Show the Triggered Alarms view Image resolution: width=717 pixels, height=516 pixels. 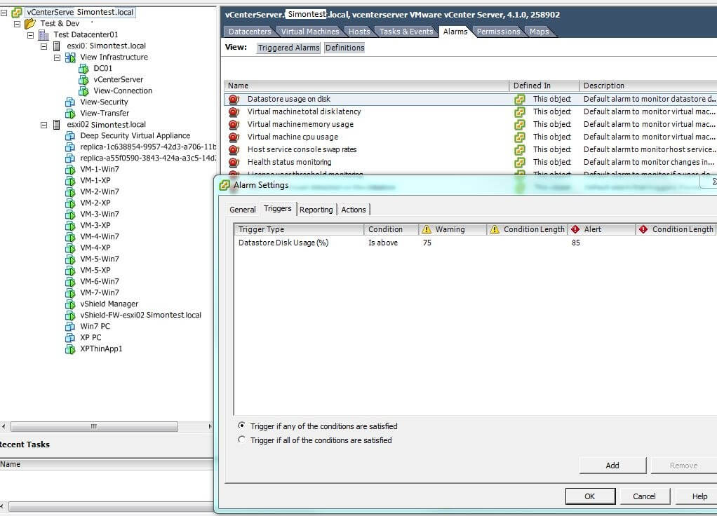coord(288,48)
